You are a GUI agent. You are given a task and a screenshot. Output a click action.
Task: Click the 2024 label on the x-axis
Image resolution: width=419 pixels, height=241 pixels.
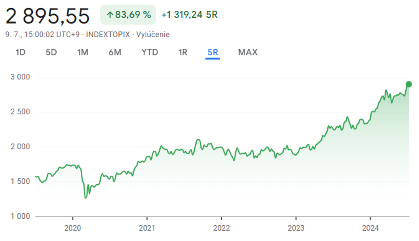(x=370, y=228)
